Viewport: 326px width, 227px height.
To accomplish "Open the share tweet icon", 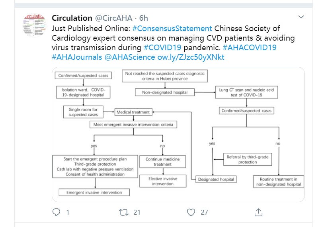I will (258, 212).
